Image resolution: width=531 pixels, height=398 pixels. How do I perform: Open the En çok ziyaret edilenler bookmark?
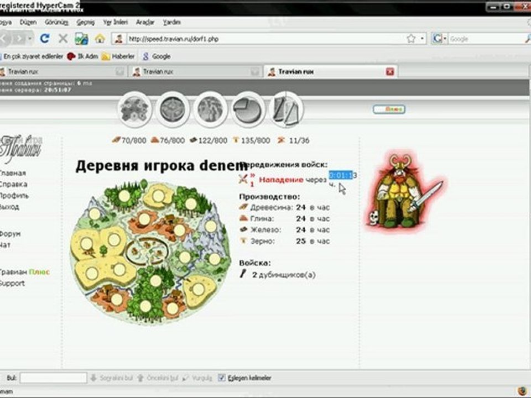click(x=31, y=56)
